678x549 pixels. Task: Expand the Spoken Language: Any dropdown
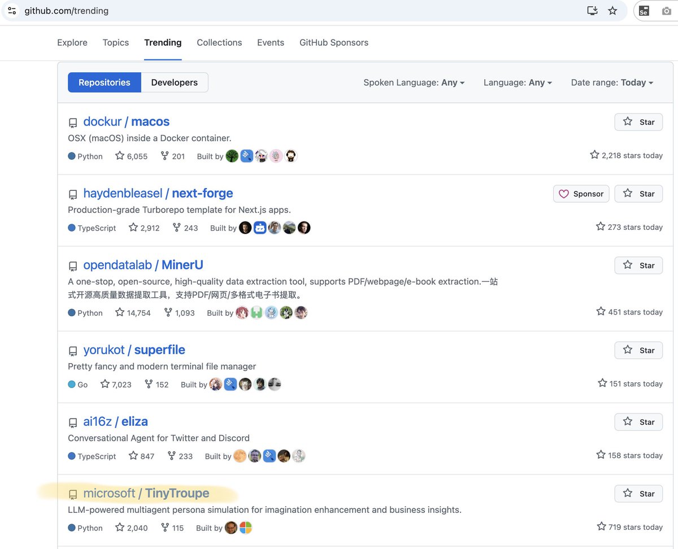pos(414,82)
